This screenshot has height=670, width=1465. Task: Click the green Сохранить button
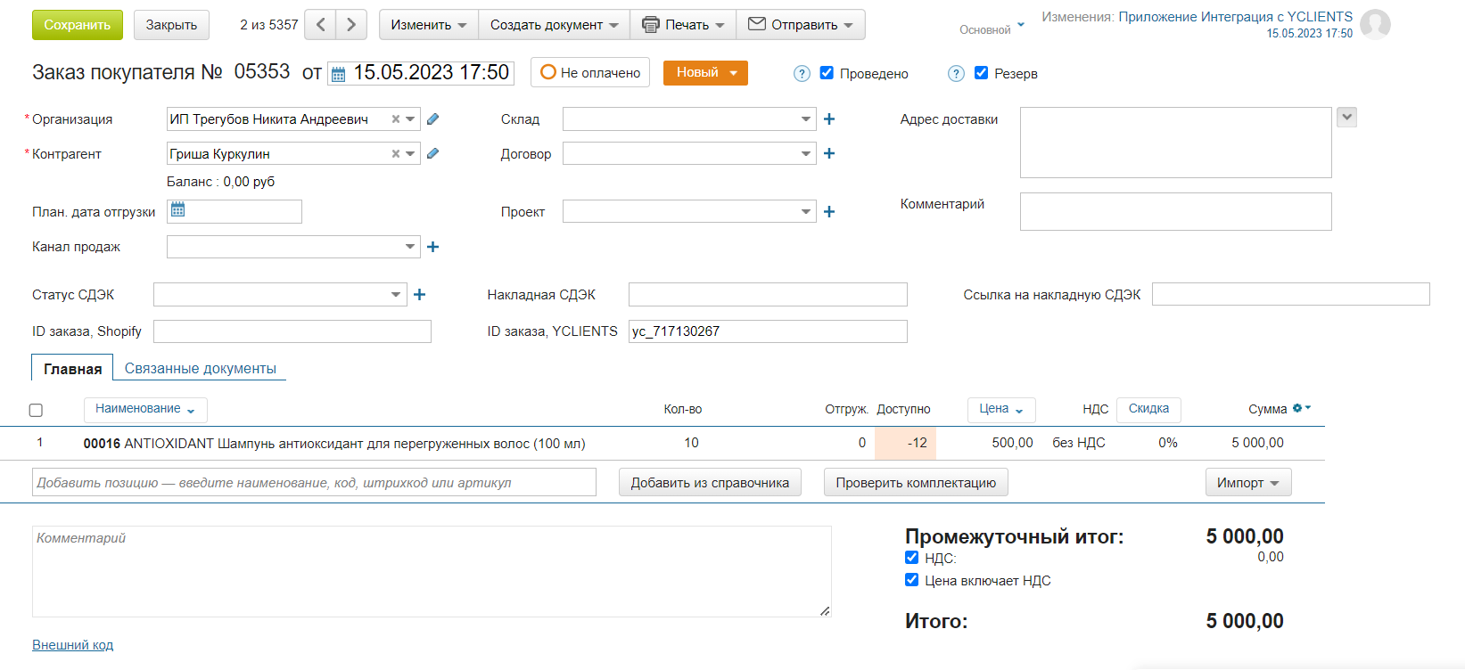[x=77, y=25]
